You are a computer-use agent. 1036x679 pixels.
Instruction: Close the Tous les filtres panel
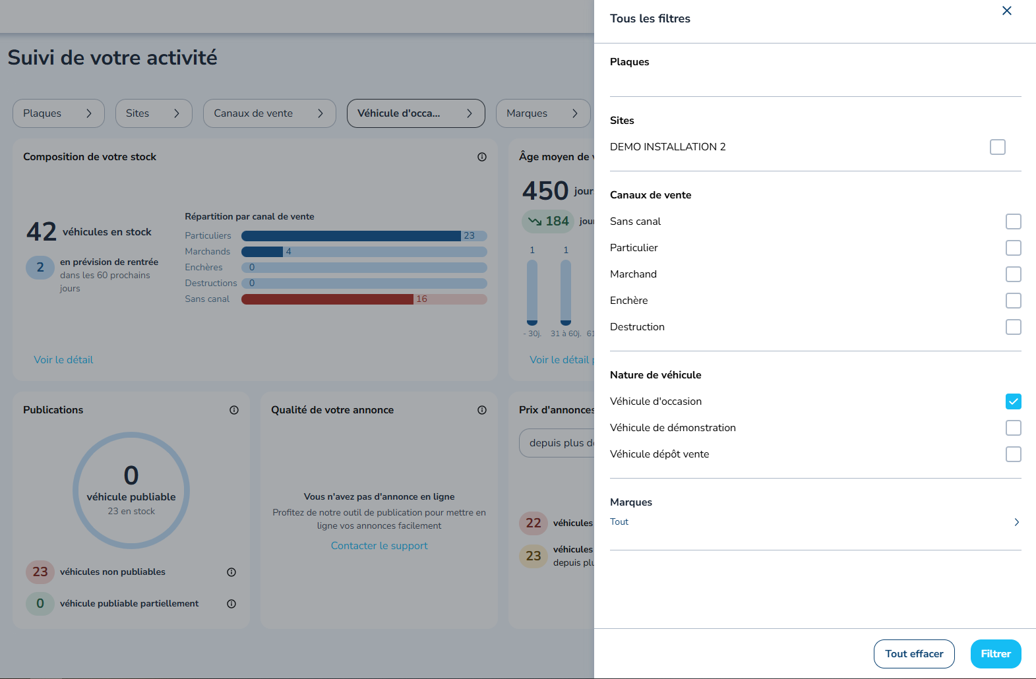pos(1006,11)
